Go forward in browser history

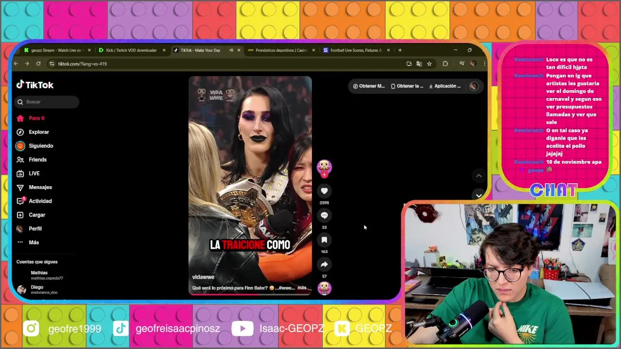[x=27, y=64]
